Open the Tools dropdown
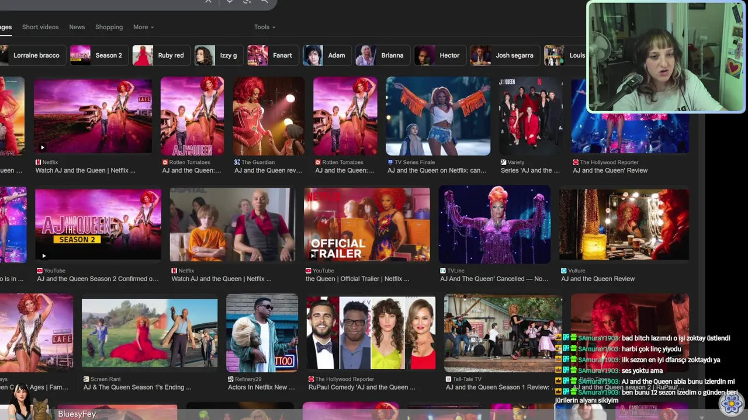Screen dimensions: 748x420 pos(264,27)
